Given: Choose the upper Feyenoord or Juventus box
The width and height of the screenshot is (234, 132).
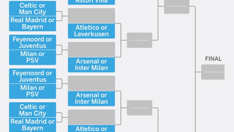Looking at the screenshot, I should (x=33, y=42).
